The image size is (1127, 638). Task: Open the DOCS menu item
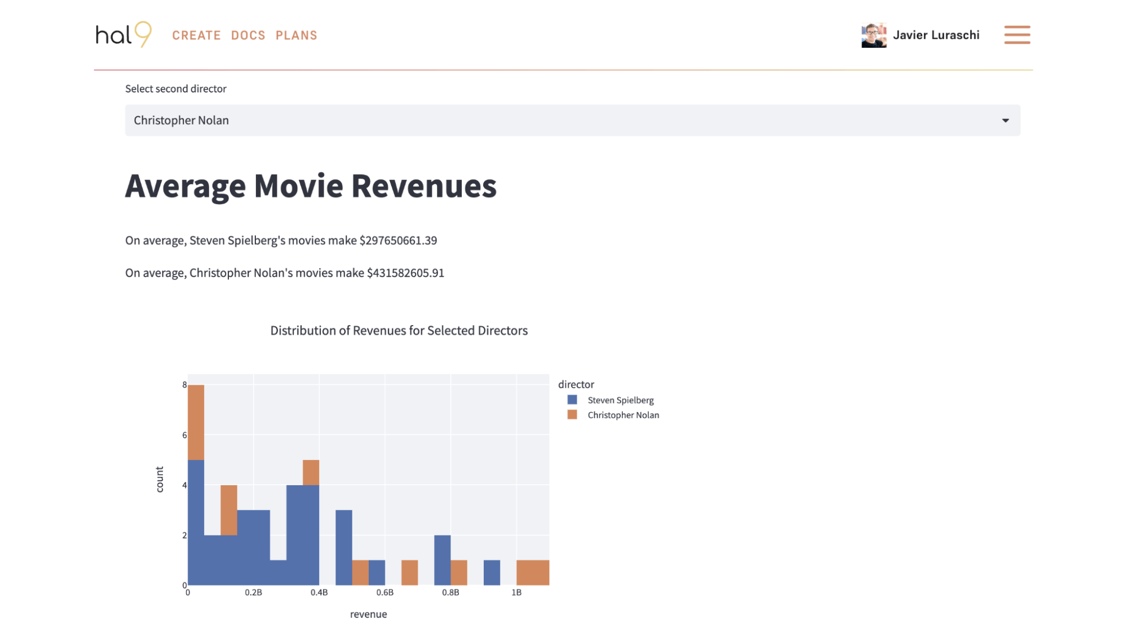248,35
